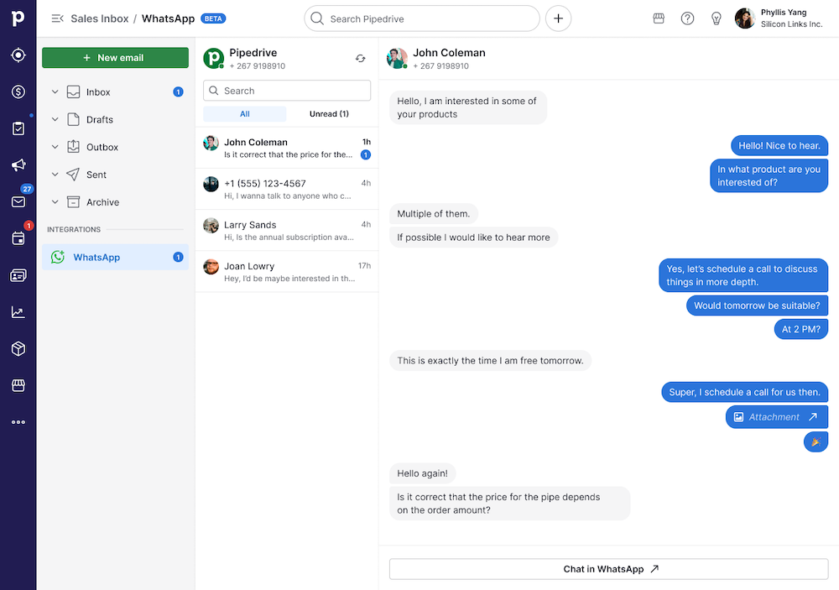839x590 pixels.
Task: Open Activities calendar icon in sidebar
Action: [x=18, y=238]
